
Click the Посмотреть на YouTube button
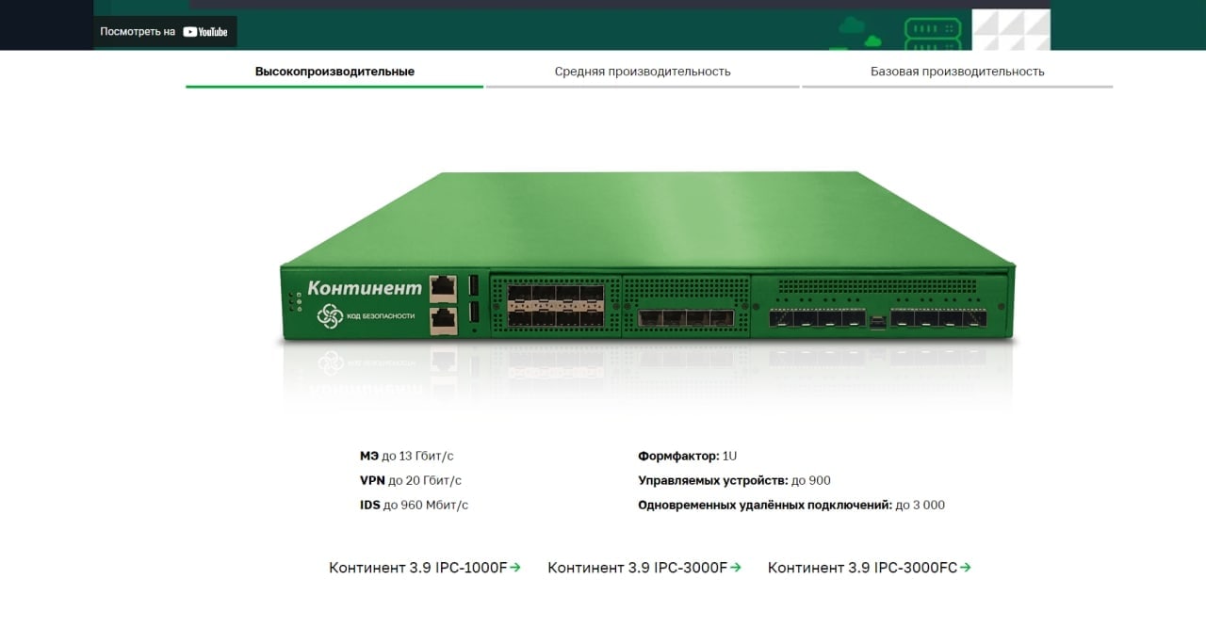(165, 31)
